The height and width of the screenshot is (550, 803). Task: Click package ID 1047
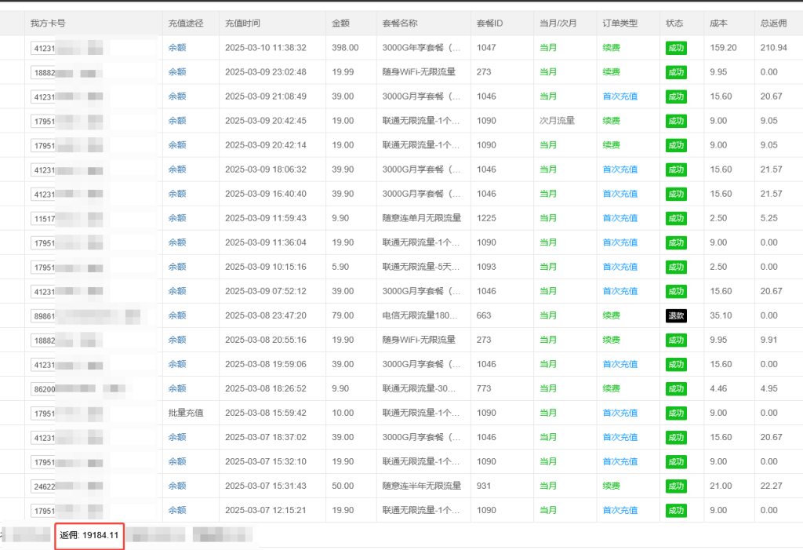(x=486, y=48)
